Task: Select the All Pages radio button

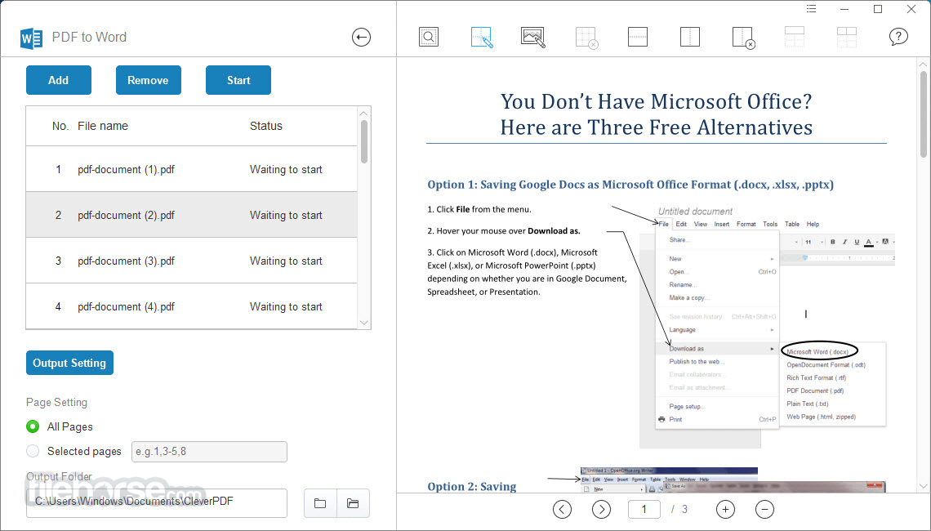Action: [33, 426]
